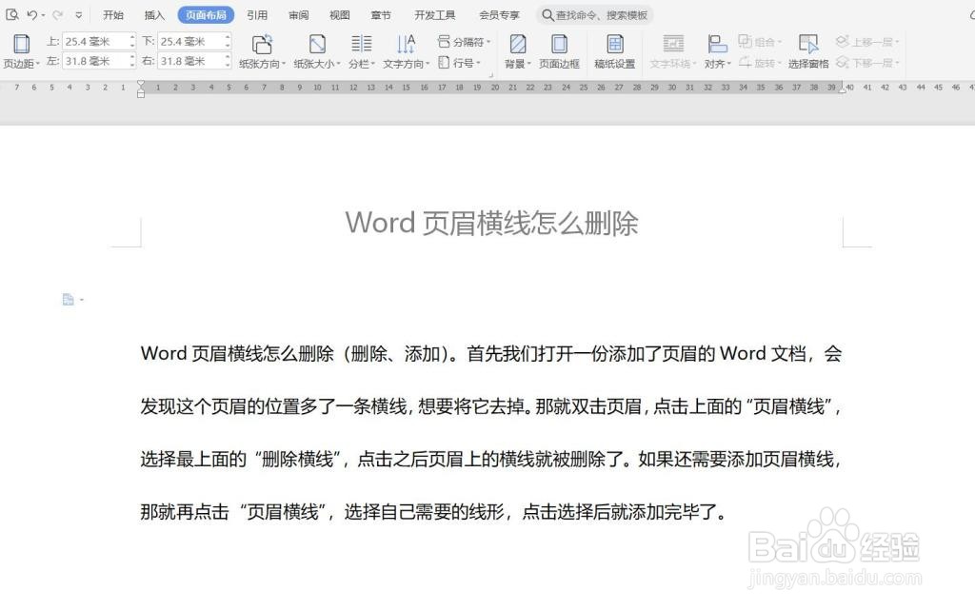The height and width of the screenshot is (611, 975).
Task: Switch to the 插入 tab
Action: point(154,15)
